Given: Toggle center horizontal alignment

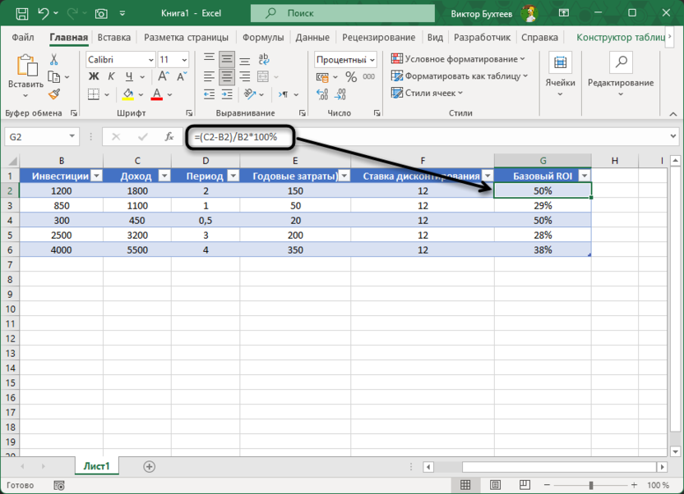Looking at the screenshot, I should [226, 76].
